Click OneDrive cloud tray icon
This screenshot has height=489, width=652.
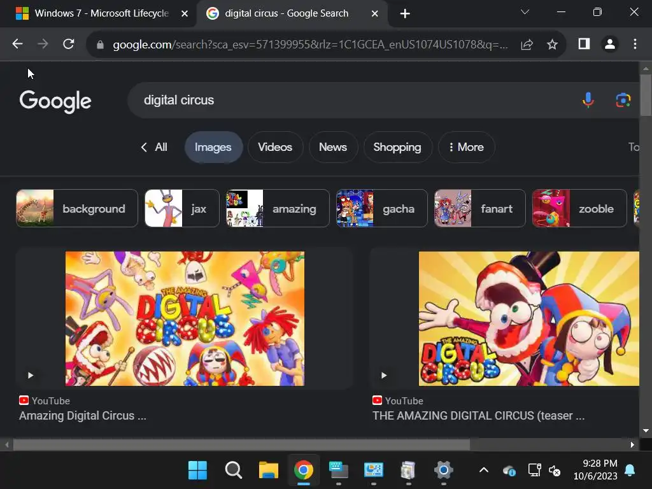click(x=509, y=471)
